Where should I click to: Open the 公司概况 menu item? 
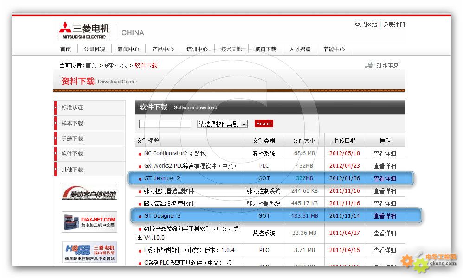tap(95, 49)
